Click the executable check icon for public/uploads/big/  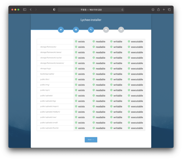[x=129, y=101]
